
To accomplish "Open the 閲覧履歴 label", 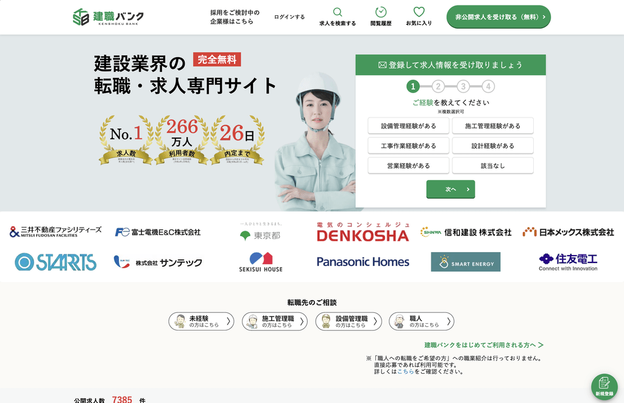I will point(381,24).
